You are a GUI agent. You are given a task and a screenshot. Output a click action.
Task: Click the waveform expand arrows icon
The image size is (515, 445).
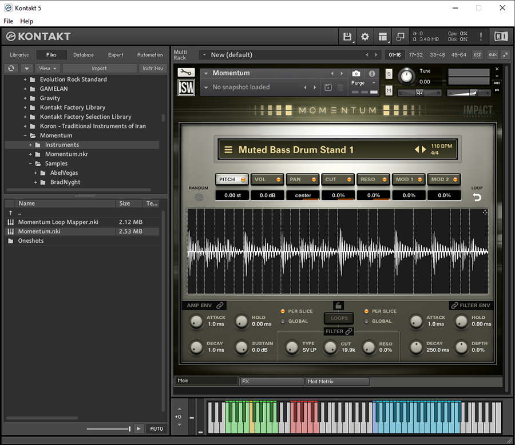485,213
